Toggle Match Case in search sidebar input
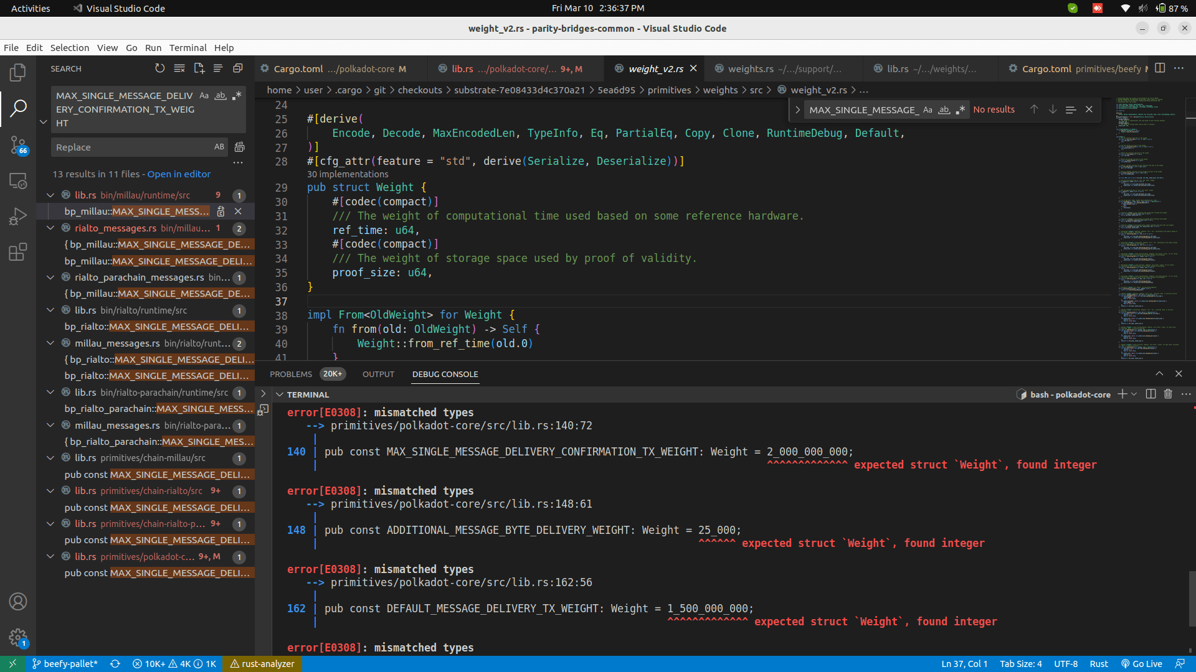The height and width of the screenshot is (672, 1196). point(204,96)
